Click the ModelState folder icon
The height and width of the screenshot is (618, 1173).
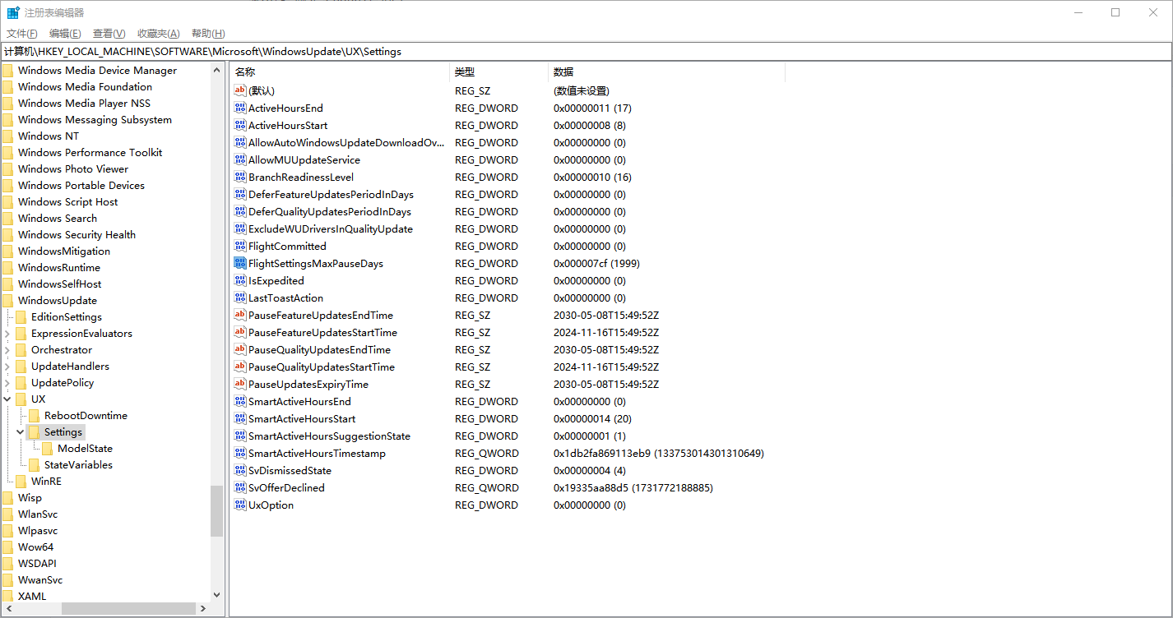[48, 449]
